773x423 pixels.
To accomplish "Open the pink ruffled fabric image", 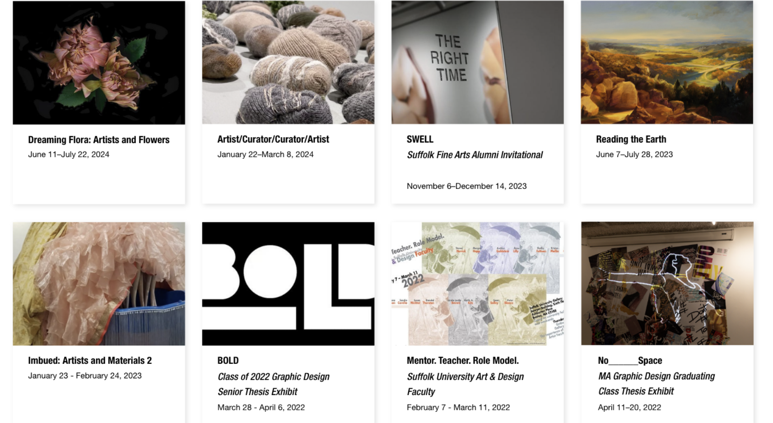I will 99,284.
